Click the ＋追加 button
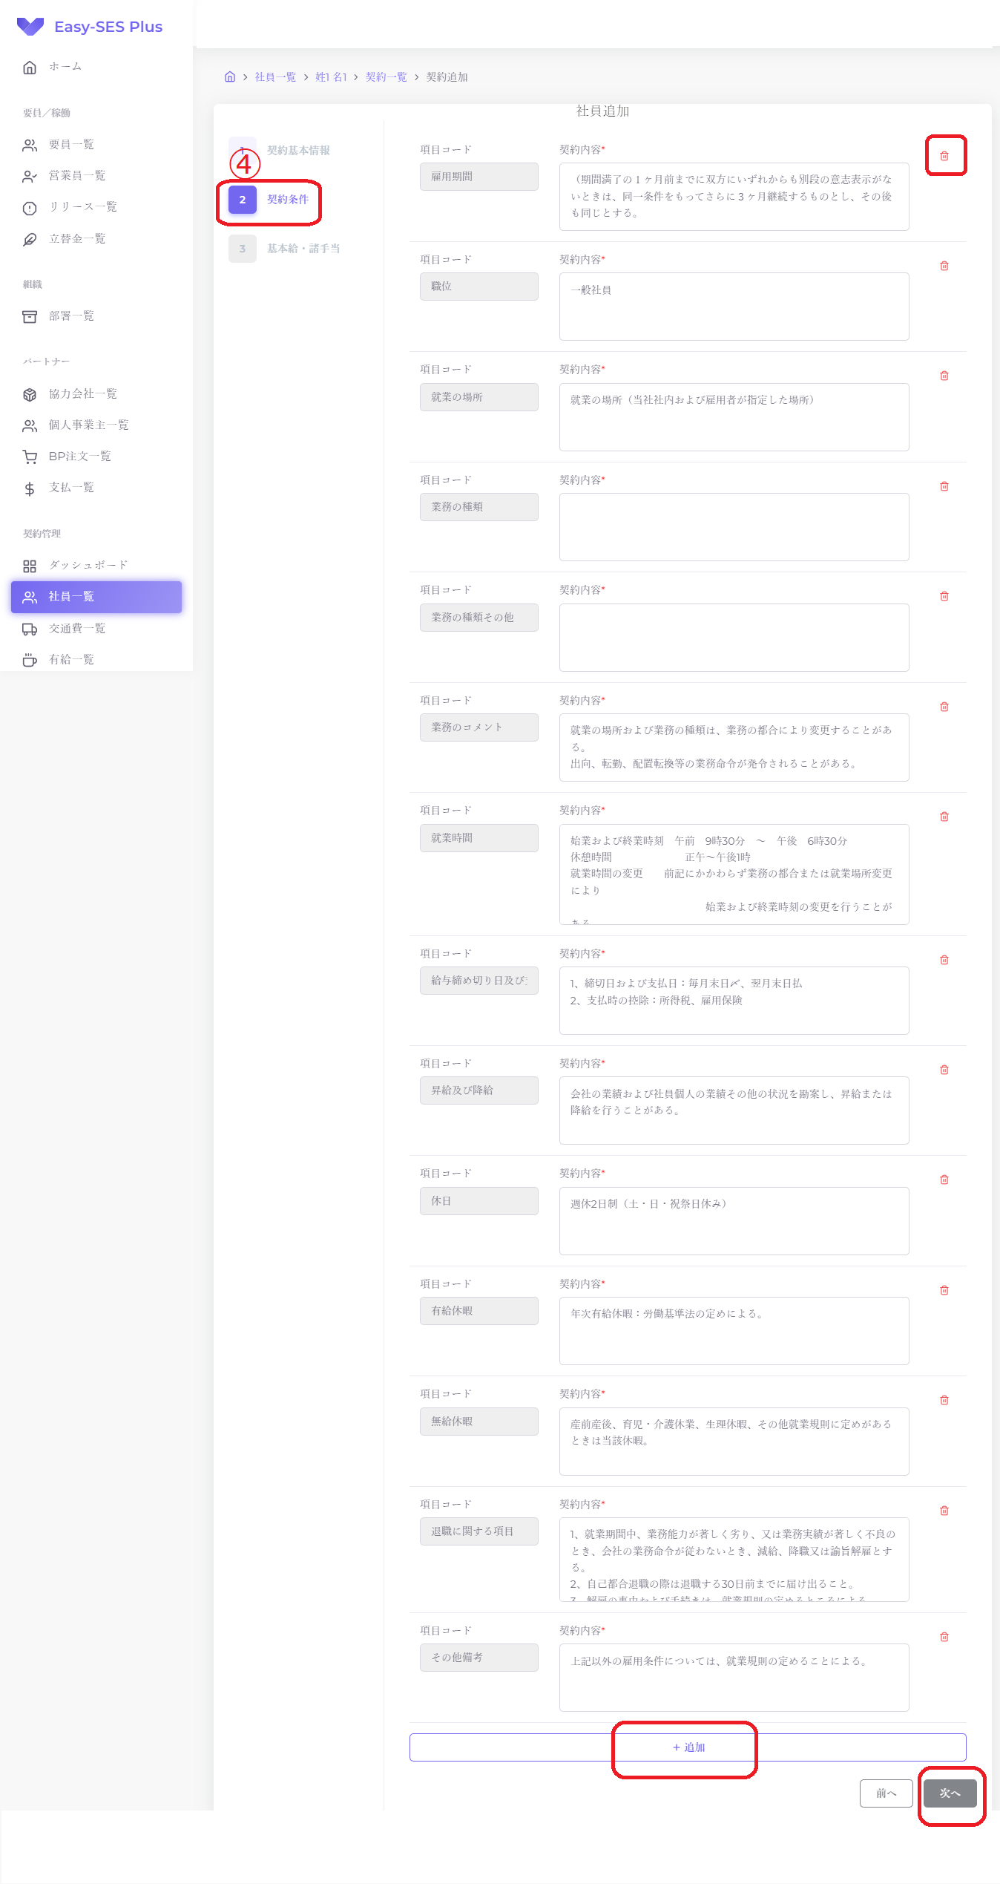 [x=687, y=1747]
